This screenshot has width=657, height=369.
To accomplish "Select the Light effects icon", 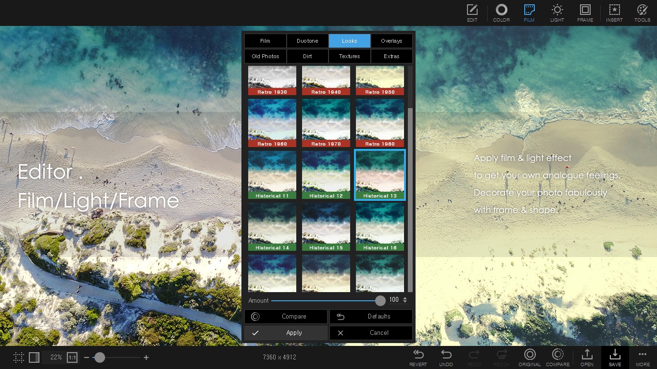I will (x=557, y=13).
